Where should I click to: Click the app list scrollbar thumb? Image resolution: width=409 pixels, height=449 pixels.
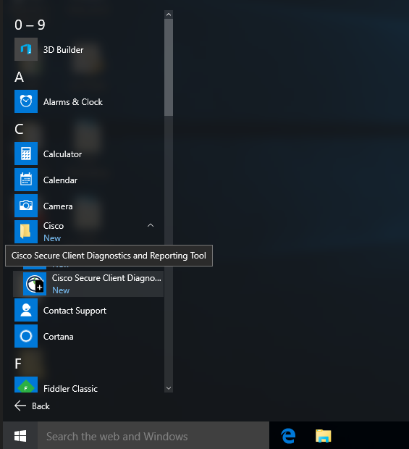point(169,67)
